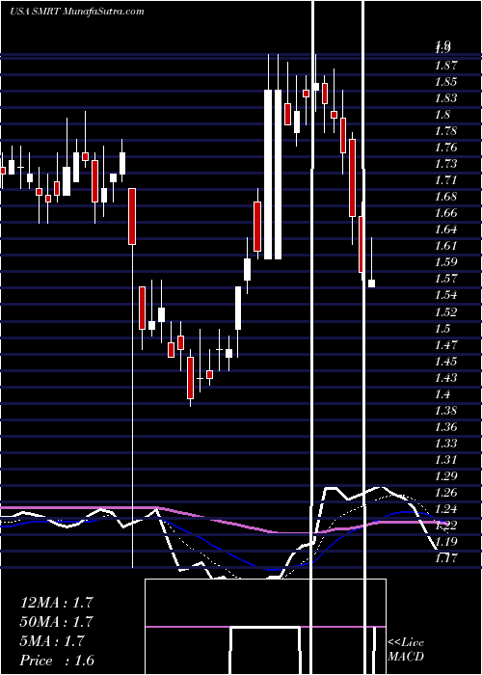Select the 1.29 price axis label
This screenshot has height=675, width=482.
448,475
